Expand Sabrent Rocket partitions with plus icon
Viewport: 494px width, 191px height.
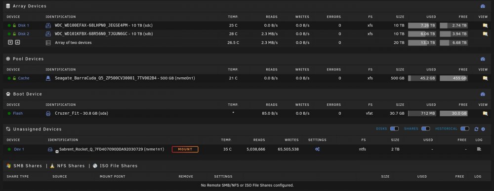click(x=57, y=152)
